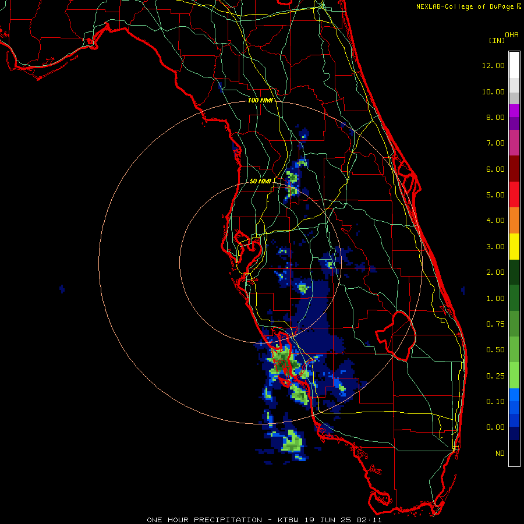Click the 0.75 legend value
524x524 pixels.
[495, 324]
